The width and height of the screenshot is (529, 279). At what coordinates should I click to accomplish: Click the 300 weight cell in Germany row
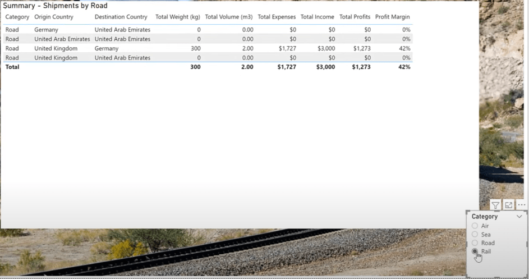196,48
